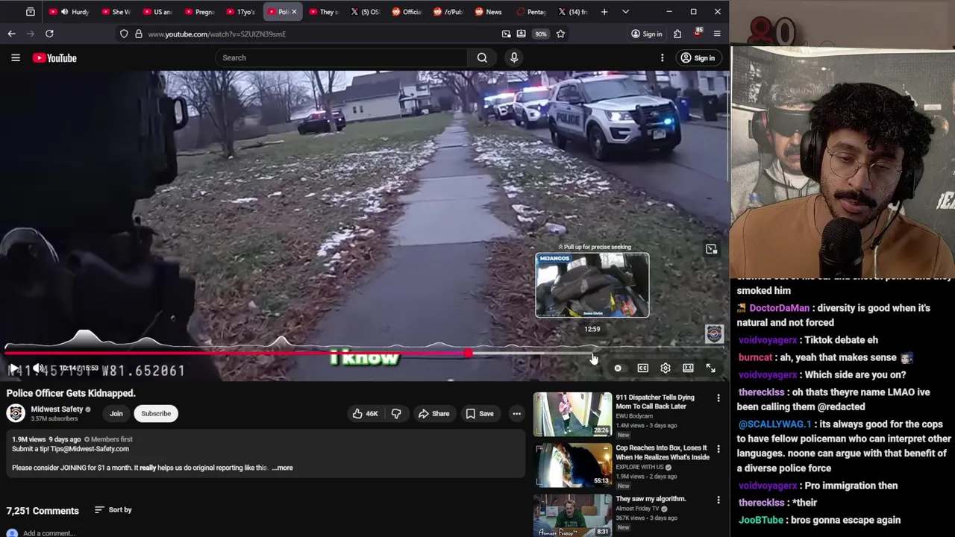Screen dimensions: 955x537
Task: Switch to the Pregna tab
Action: coord(198,12)
